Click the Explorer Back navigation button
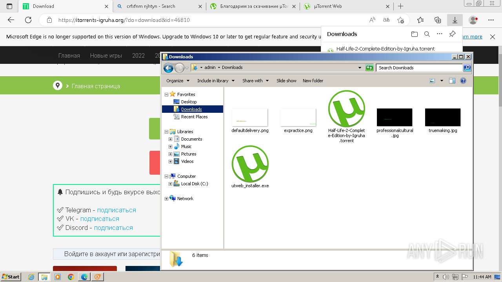The image size is (502, 282). pyautogui.click(x=168, y=68)
